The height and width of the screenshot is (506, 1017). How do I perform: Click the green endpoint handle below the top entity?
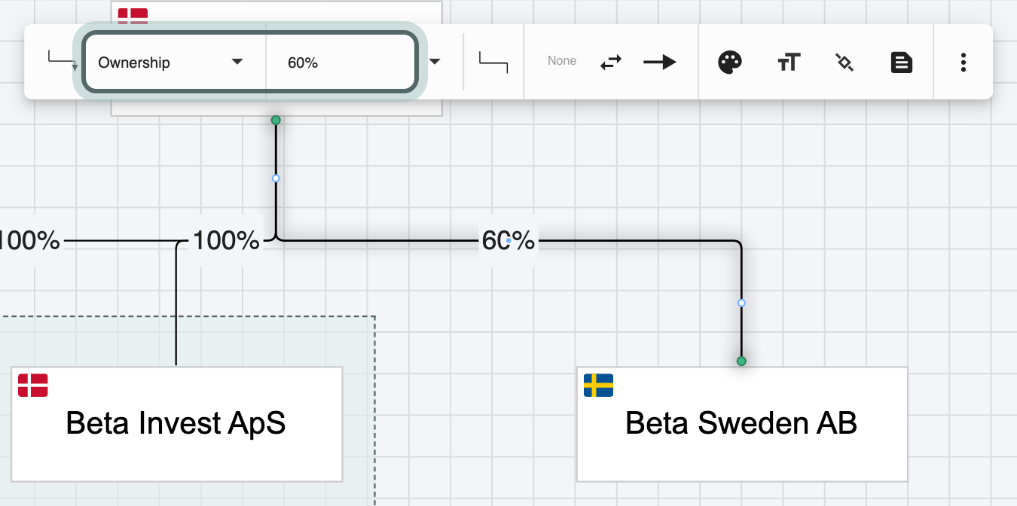(x=276, y=120)
